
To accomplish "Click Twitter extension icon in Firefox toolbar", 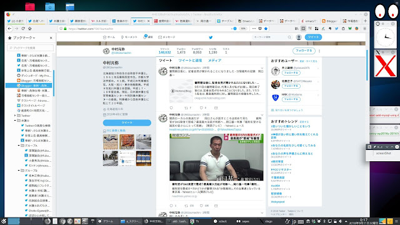I will [x=336, y=29].
